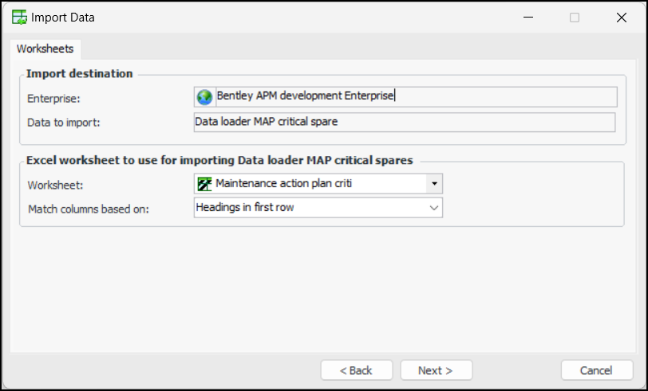Minimize the Import Data window
This screenshot has height=391, width=648.
pos(527,18)
